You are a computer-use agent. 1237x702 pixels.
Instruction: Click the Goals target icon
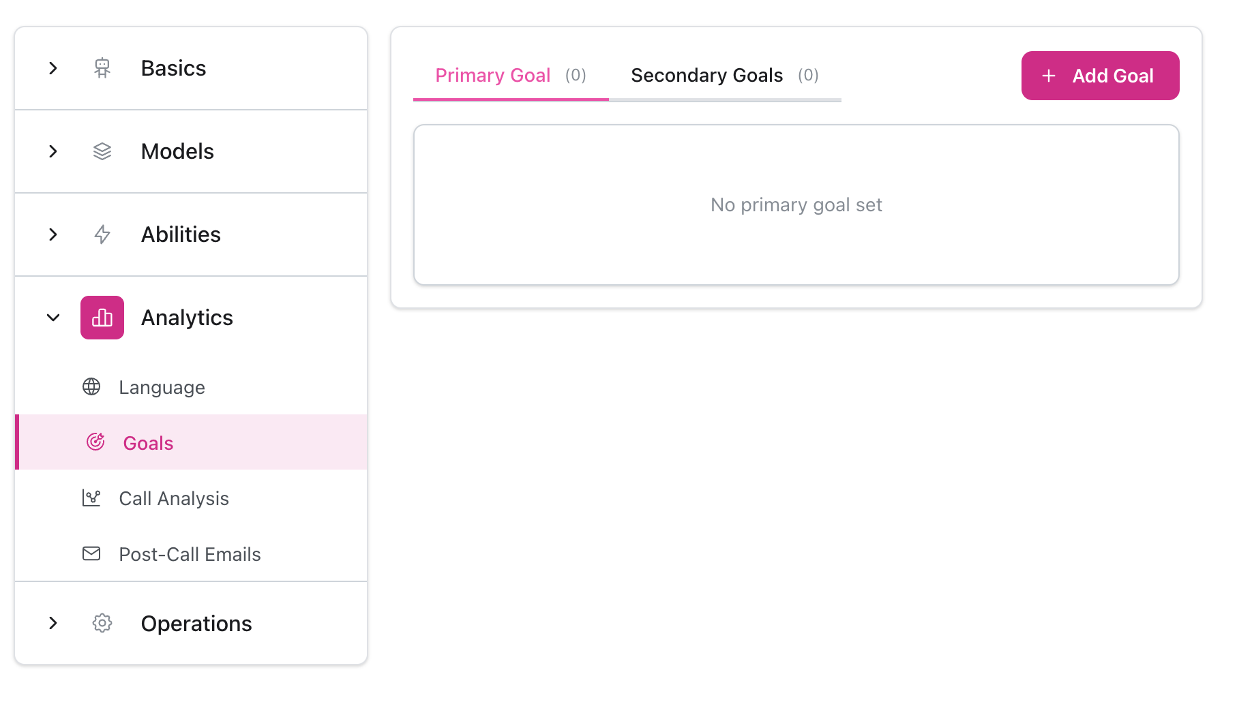tap(95, 442)
